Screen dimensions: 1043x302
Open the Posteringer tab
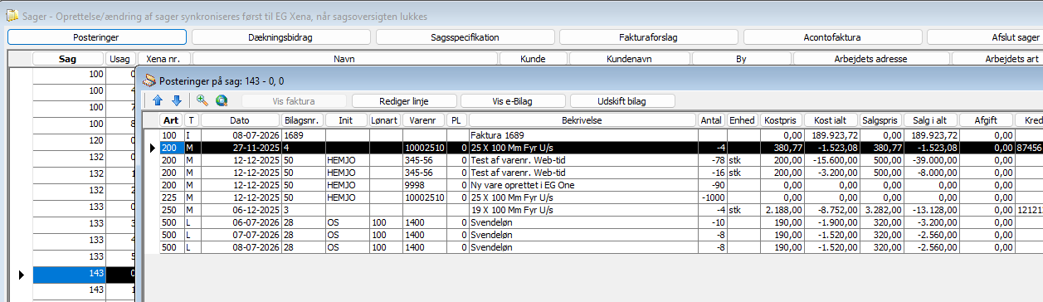pos(97,37)
